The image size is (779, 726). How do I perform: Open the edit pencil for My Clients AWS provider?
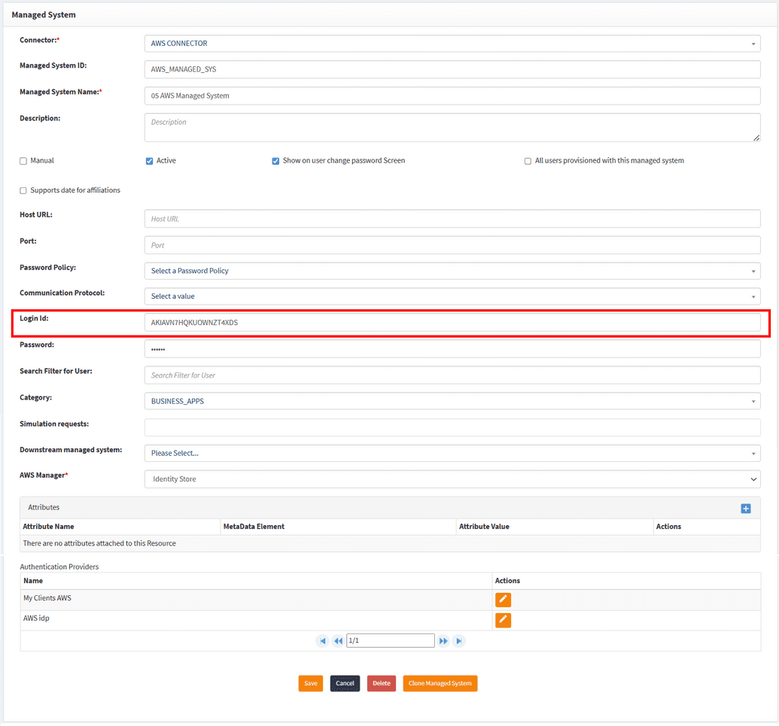pyautogui.click(x=503, y=600)
